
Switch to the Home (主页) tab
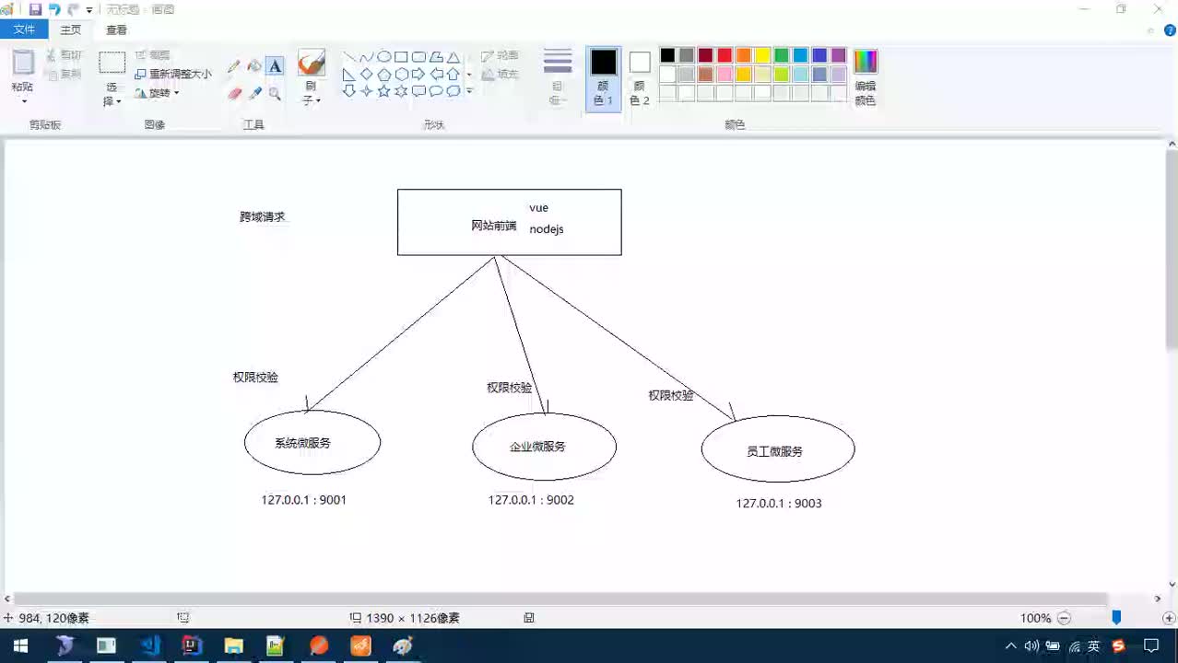click(71, 29)
